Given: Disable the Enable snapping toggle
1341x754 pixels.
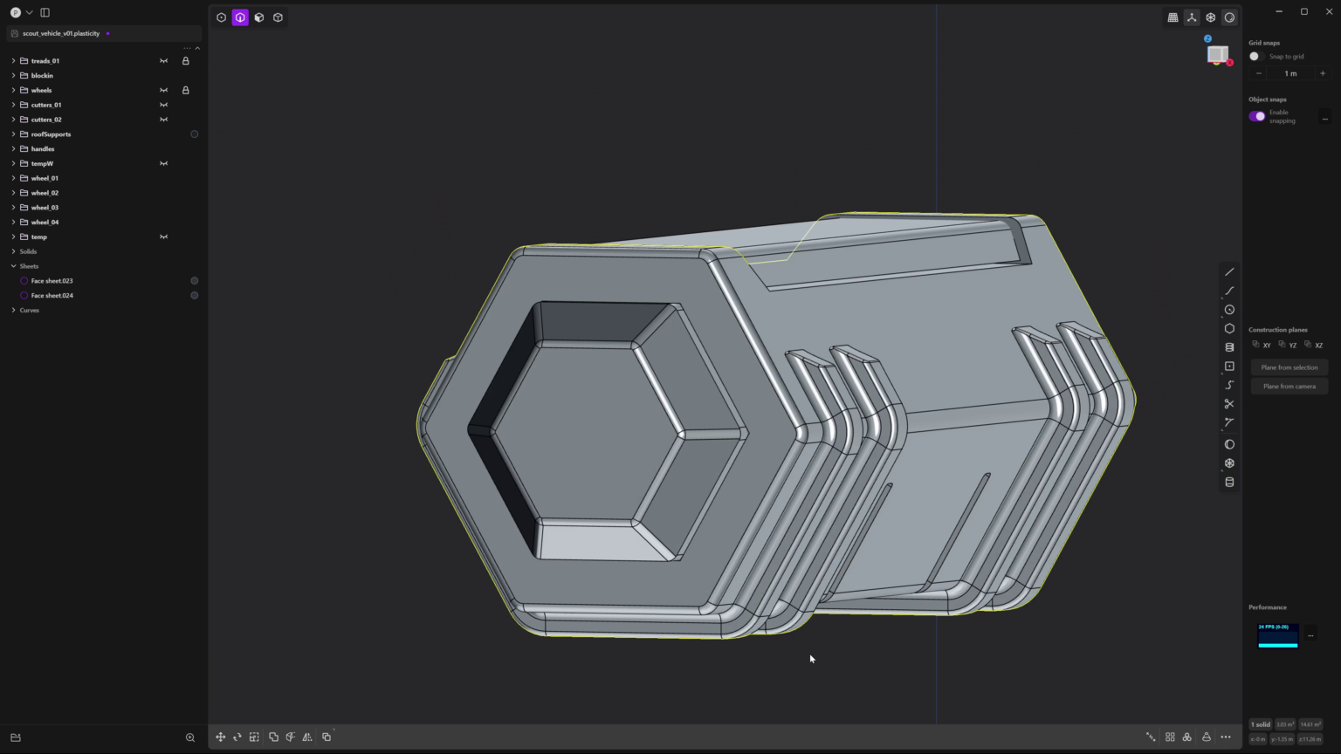Looking at the screenshot, I should (1257, 116).
